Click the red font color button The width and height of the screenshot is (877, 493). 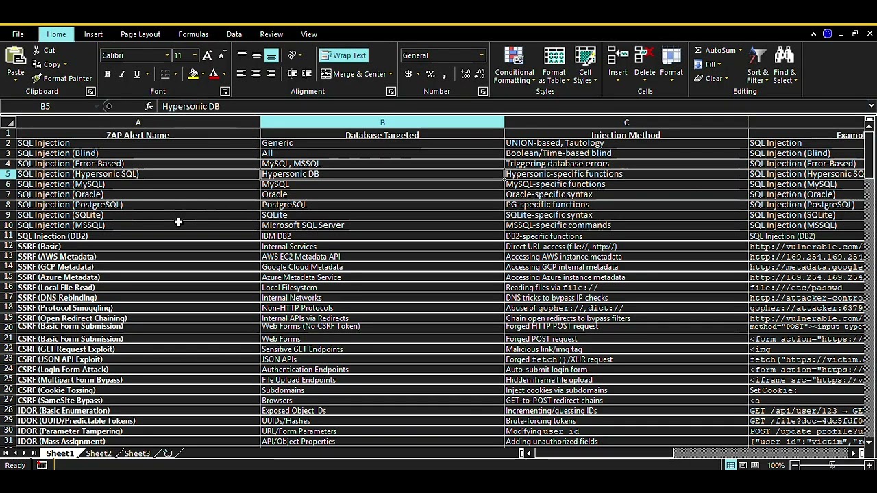pos(214,74)
